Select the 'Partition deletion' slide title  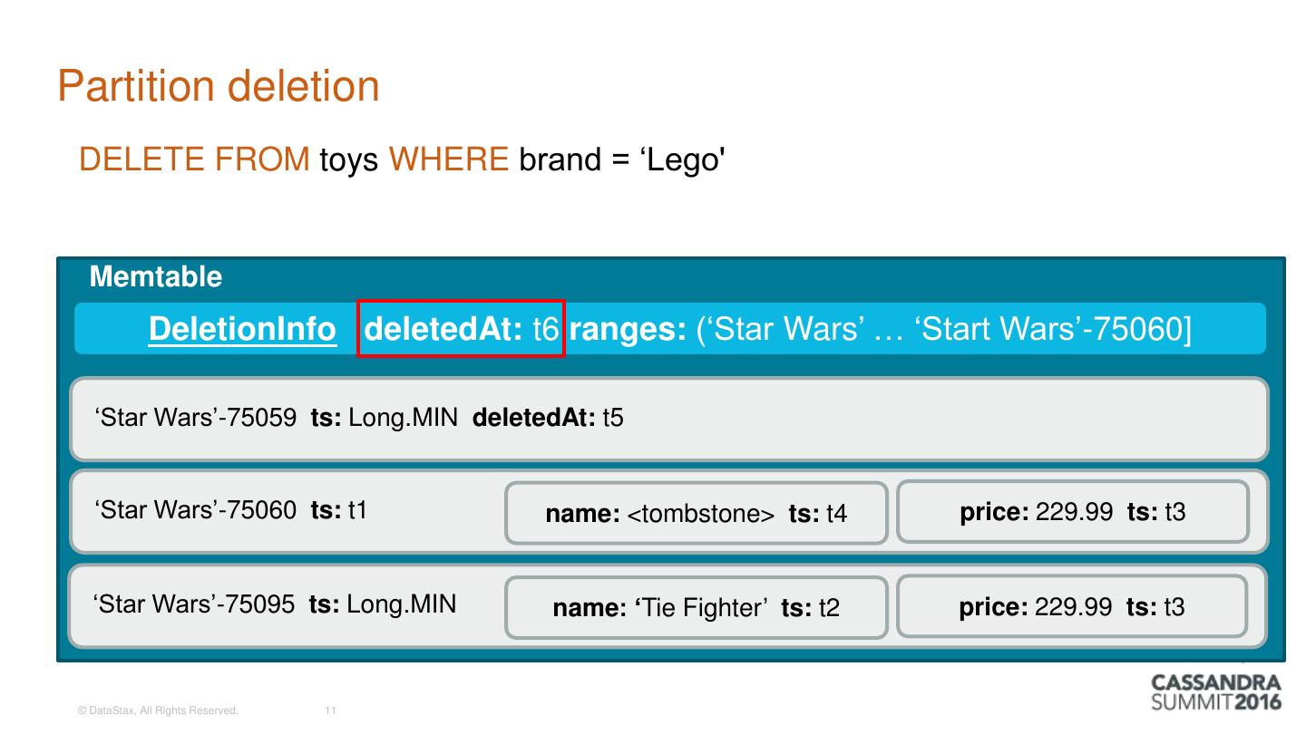pyautogui.click(x=219, y=86)
